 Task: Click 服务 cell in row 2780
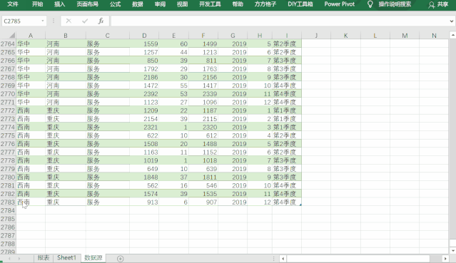[108, 177]
